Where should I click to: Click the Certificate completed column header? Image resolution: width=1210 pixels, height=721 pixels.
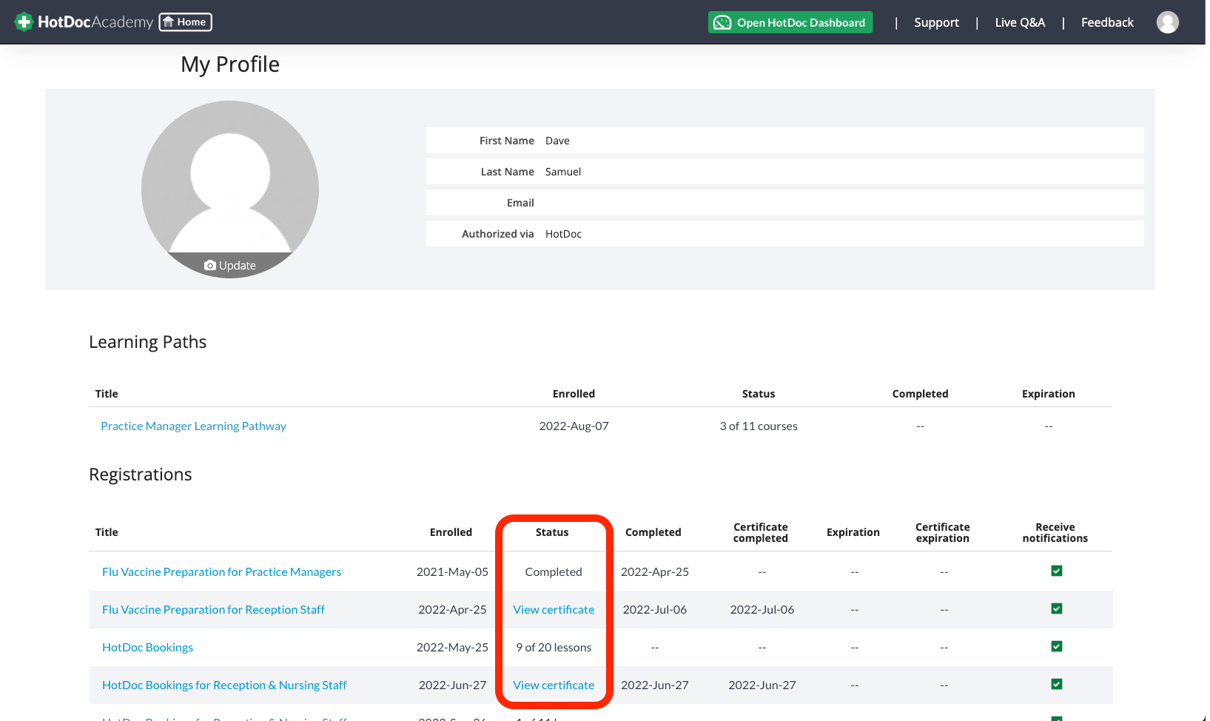[x=761, y=532]
